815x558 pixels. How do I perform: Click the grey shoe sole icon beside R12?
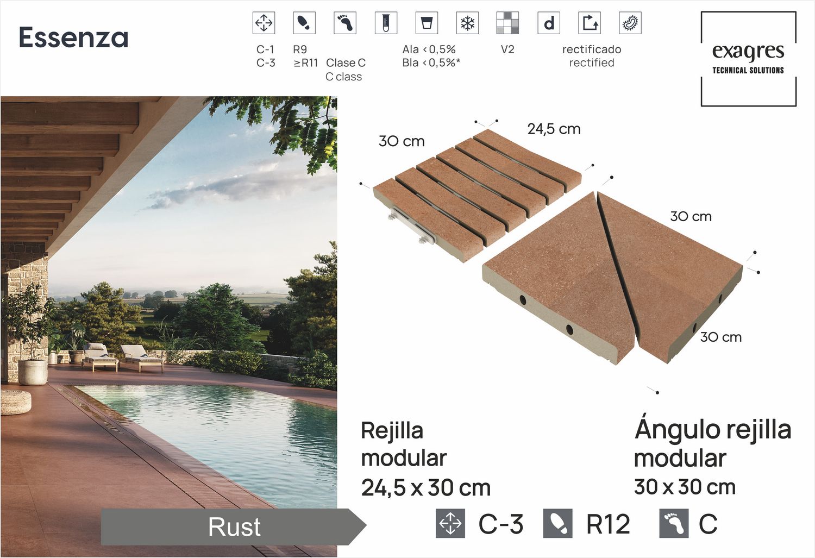click(558, 524)
